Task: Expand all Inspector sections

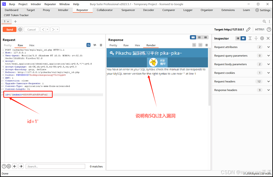Action: coord(250,38)
